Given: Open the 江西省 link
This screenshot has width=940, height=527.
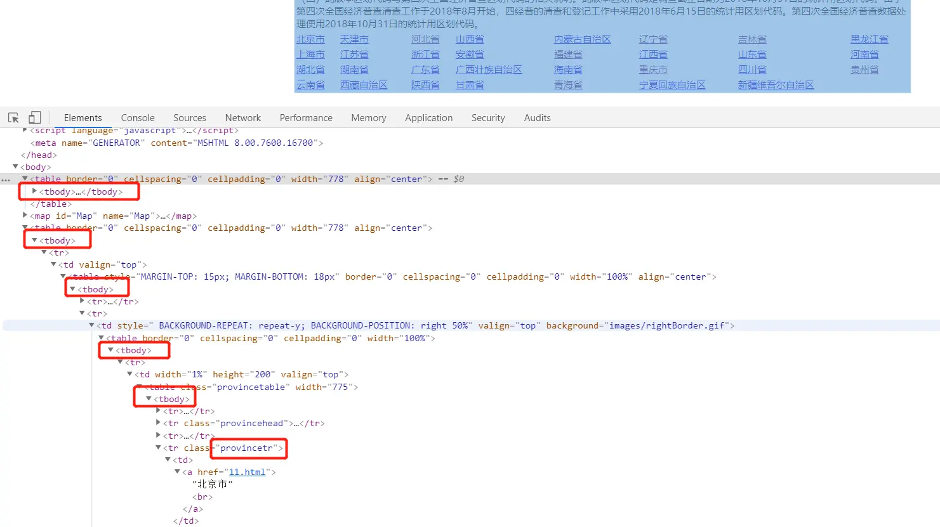Looking at the screenshot, I should pos(653,55).
